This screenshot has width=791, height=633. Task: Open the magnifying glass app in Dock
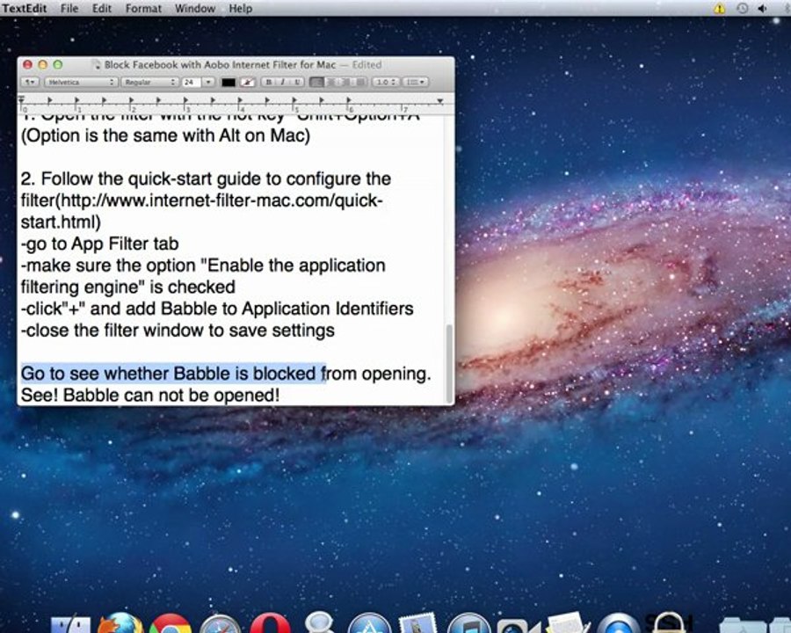tap(320, 622)
